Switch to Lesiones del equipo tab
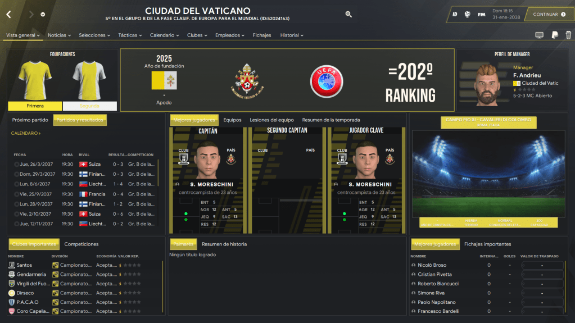 [x=271, y=120]
